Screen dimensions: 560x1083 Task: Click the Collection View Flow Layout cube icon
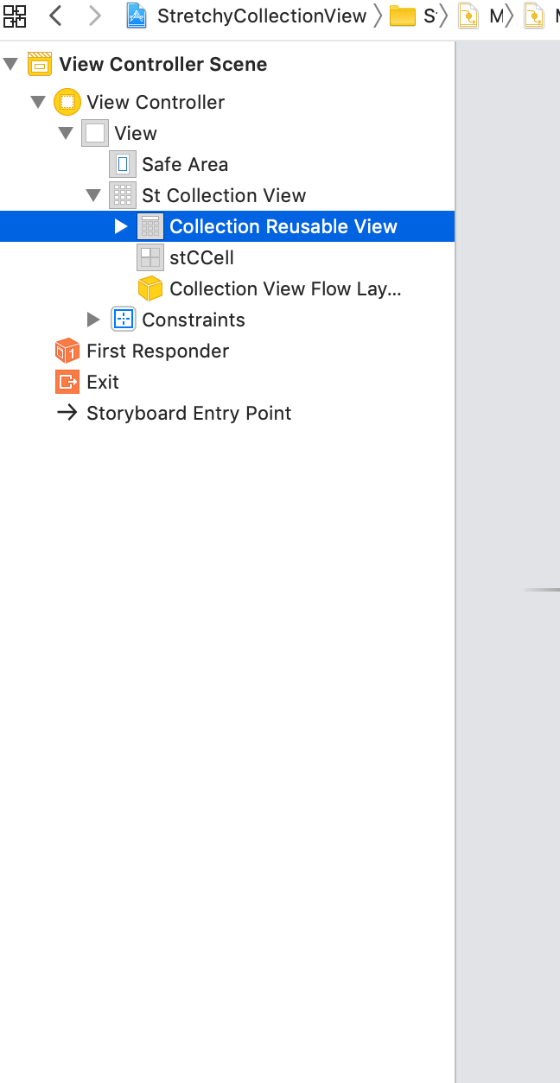tap(150, 288)
